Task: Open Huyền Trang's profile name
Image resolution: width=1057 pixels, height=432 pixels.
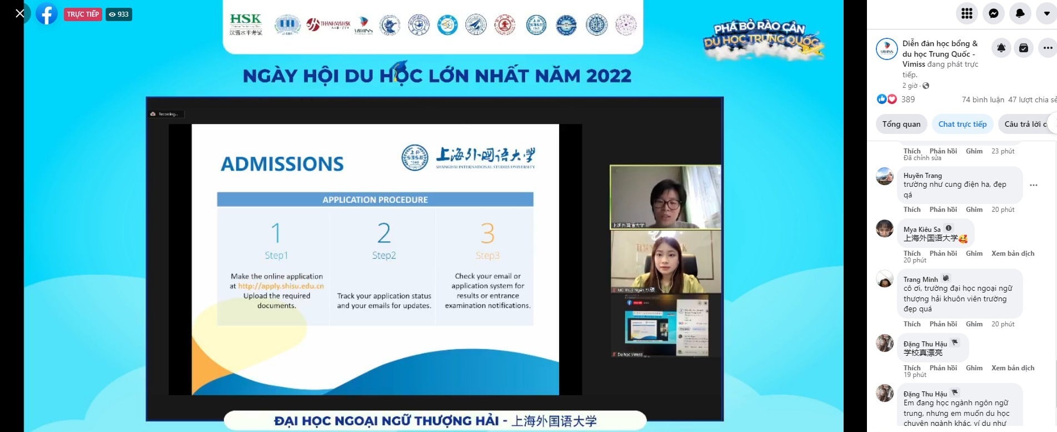Action: pos(923,176)
